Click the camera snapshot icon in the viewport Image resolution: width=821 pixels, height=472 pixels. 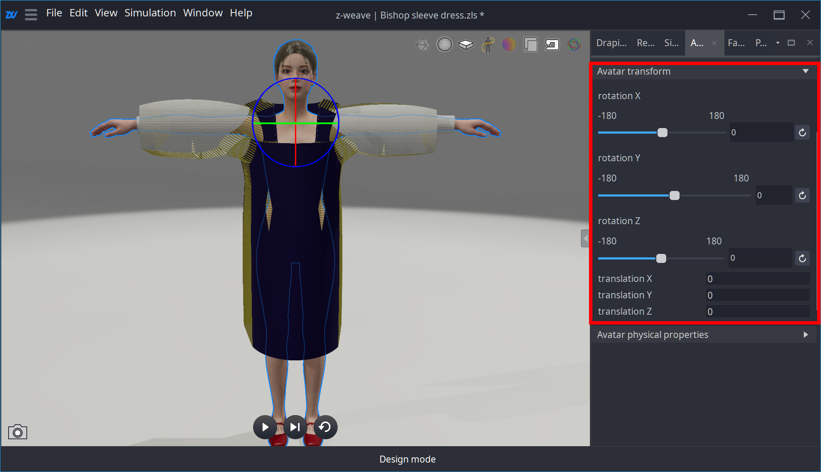(17, 431)
